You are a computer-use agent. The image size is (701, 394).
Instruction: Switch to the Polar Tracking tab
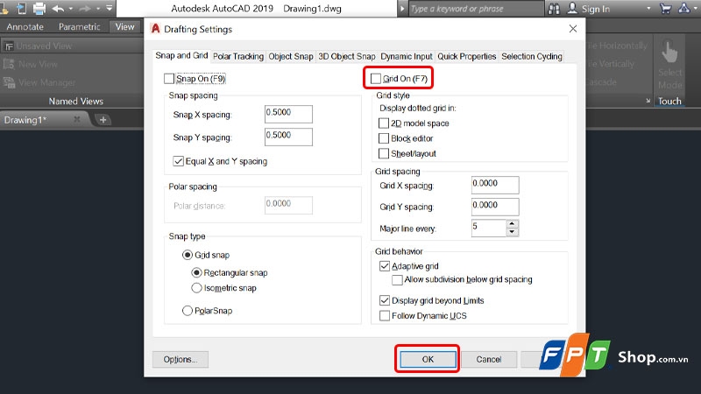(x=238, y=56)
